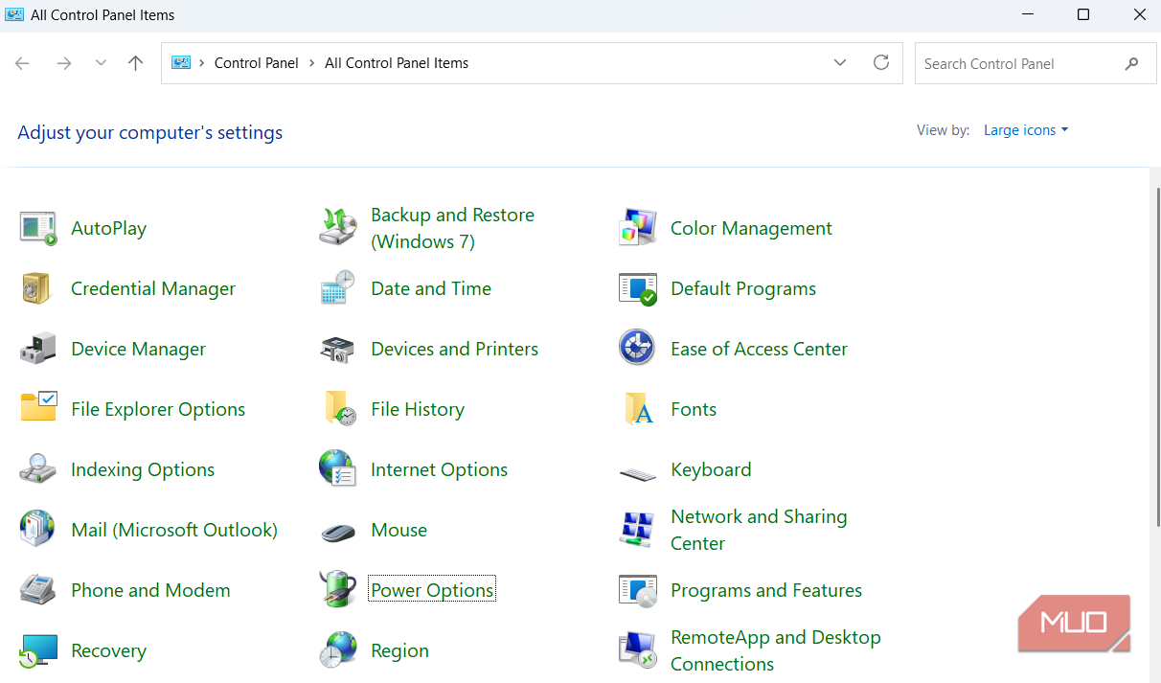Open the Devices and Printers link
The width and height of the screenshot is (1161, 683).
point(455,349)
